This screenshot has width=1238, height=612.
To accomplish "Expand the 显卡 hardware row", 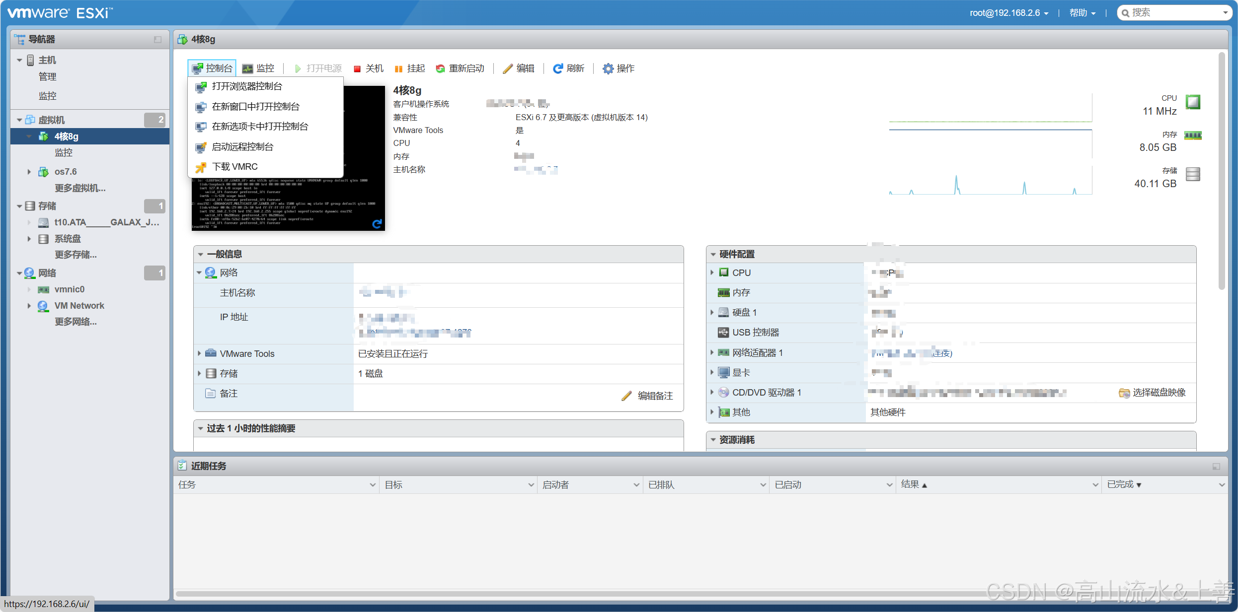I will point(712,372).
